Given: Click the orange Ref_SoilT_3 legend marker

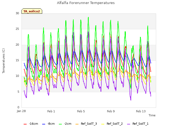Looking at the screenshot, I should point(77,124).
